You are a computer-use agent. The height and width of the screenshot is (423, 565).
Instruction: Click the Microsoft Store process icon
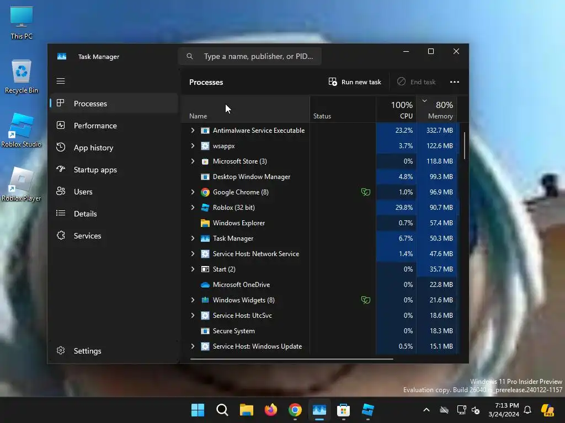[205, 161]
